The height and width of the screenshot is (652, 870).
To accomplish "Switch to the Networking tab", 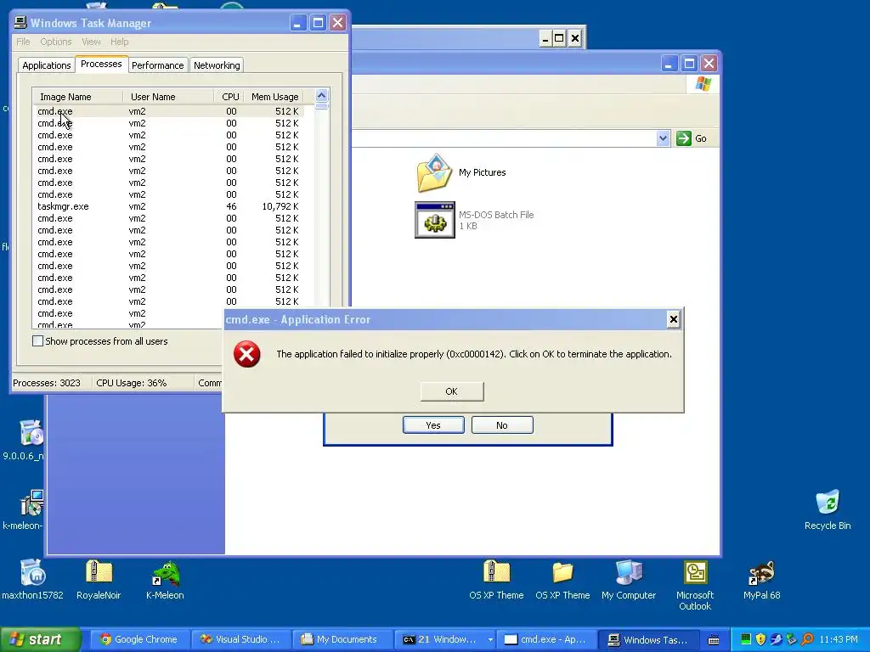I will tap(217, 65).
